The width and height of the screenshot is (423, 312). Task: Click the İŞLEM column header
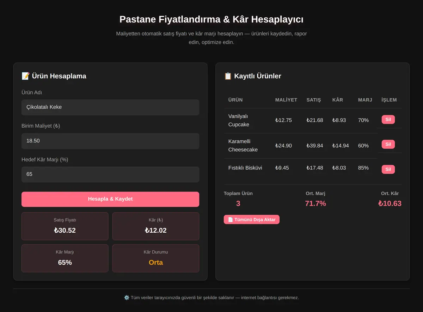click(x=389, y=100)
